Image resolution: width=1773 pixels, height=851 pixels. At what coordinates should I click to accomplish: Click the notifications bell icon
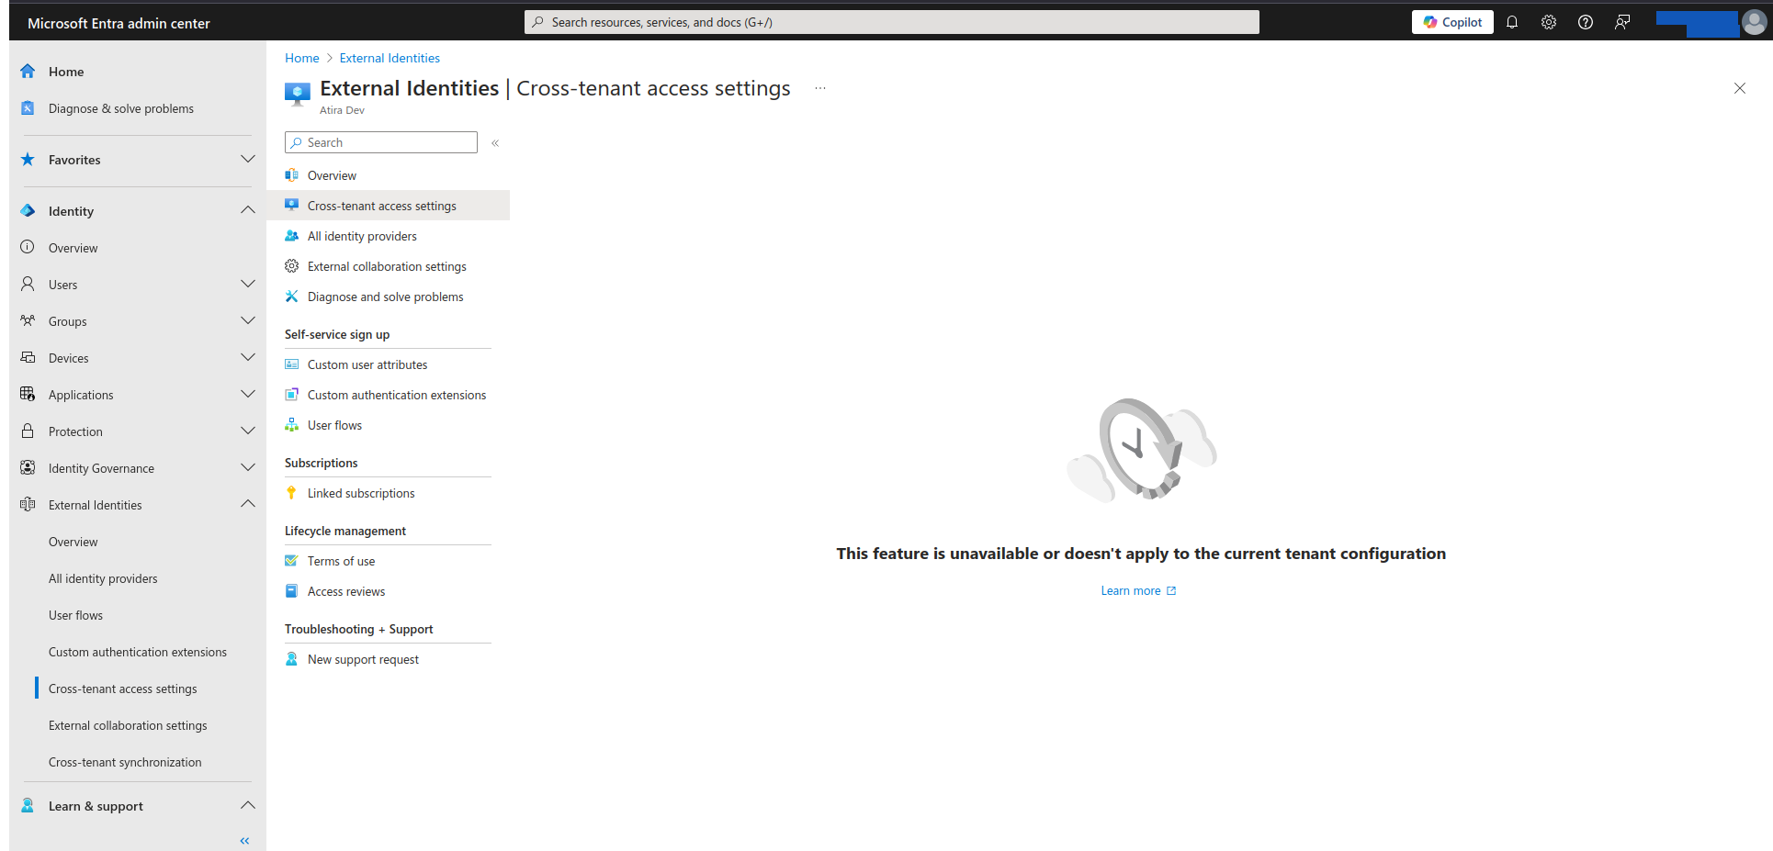[1512, 21]
